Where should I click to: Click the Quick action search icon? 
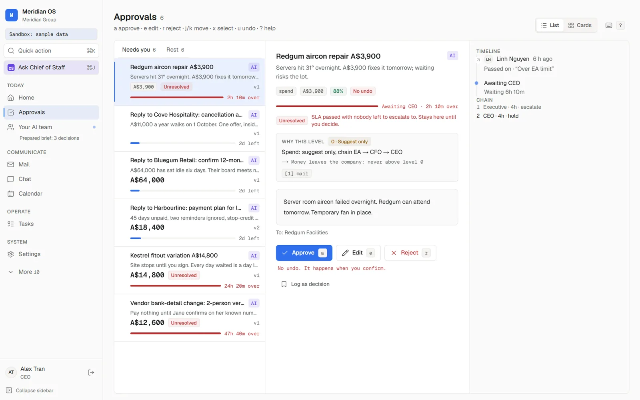(11, 51)
